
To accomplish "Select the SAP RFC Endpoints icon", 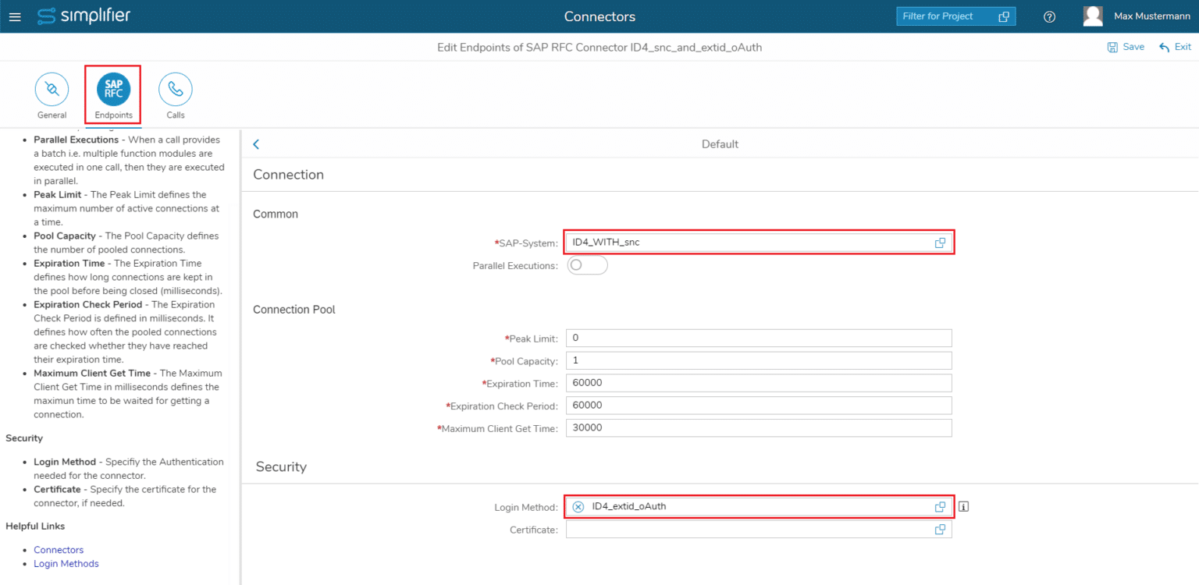I will [112, 88].
